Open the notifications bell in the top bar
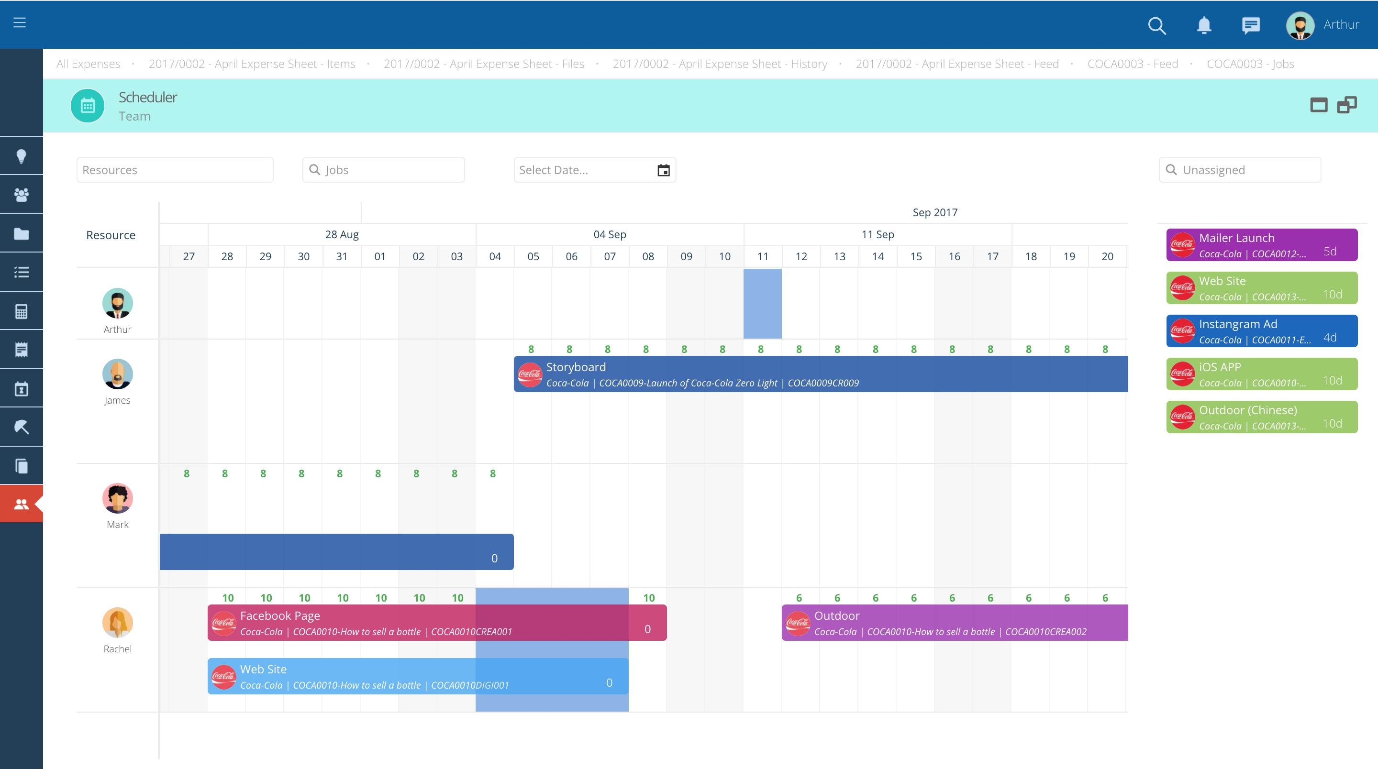This screenshot has width=1378, height=769. coord(1204,25)
